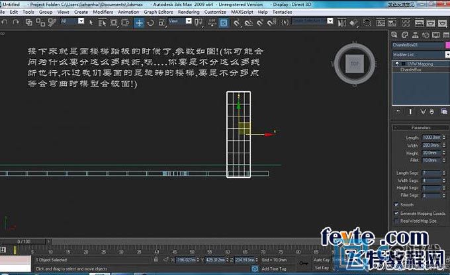
Task: Click the Quick Render teapot icon
Action: pyautogui.click(x=442, y=22)
